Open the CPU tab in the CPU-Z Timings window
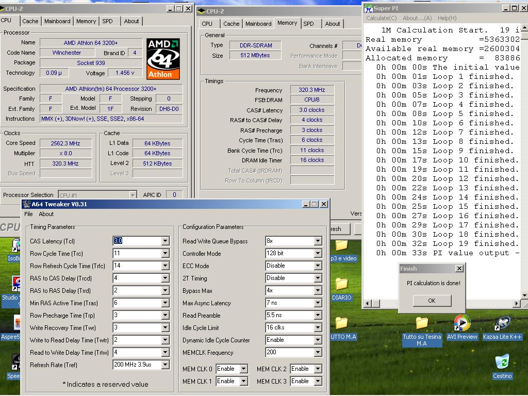The height and width of the screenshot is (396, 528). coord(207,24)
